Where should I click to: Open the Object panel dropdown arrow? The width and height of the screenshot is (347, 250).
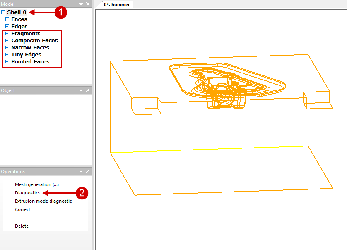coord(81,90)
